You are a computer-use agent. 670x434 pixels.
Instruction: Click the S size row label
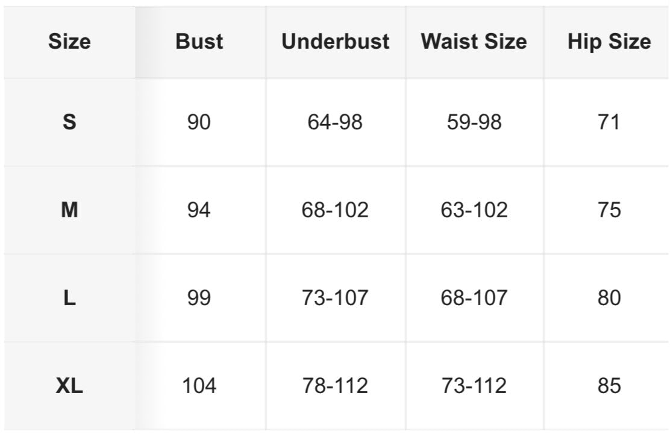[x=69, y=122]
